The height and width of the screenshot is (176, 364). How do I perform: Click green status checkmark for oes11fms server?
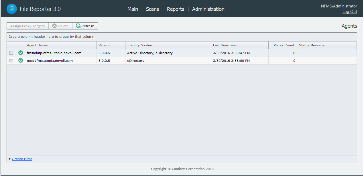point(21,61)
